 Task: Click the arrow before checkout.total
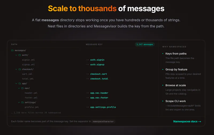click(87, 79)
